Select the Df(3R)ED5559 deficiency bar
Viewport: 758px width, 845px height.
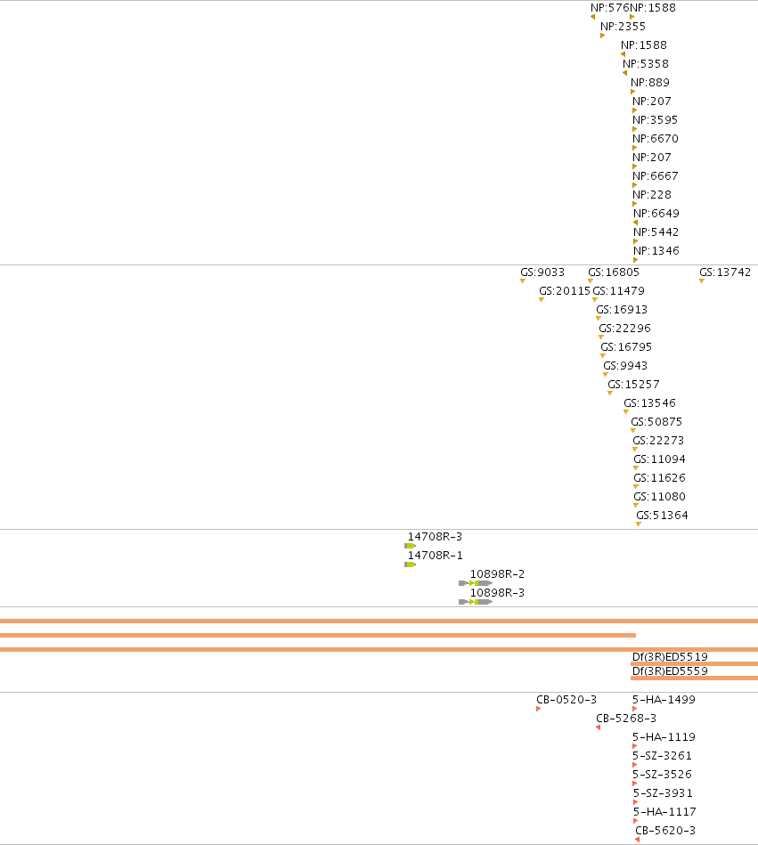pyautogui.click(x=695, y=678)
